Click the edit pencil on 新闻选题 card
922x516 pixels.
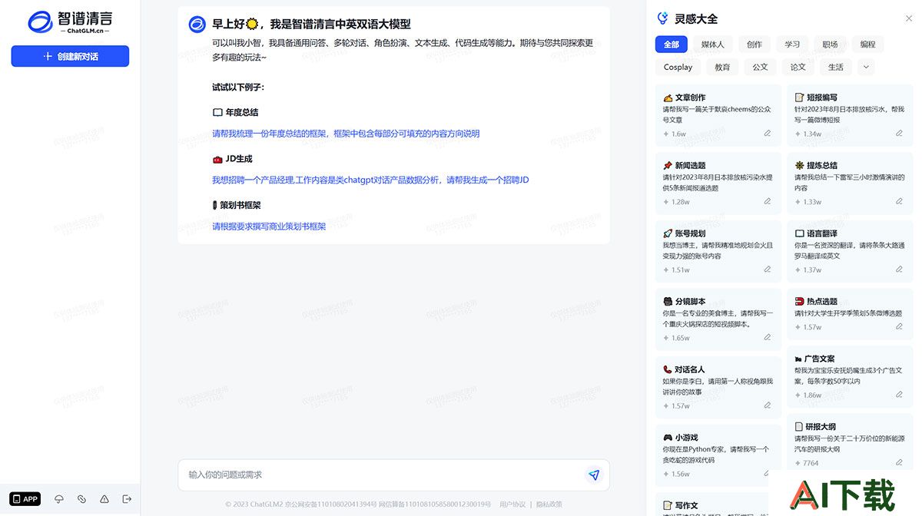click(x=768, y=201)
